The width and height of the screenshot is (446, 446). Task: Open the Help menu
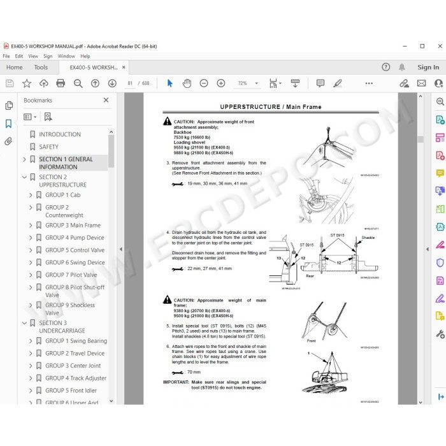click(x=85, y=56)
